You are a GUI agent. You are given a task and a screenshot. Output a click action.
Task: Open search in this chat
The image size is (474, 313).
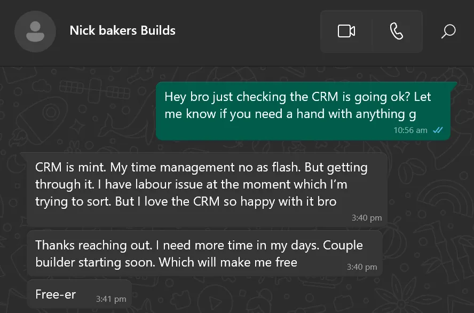click(448, 32)
